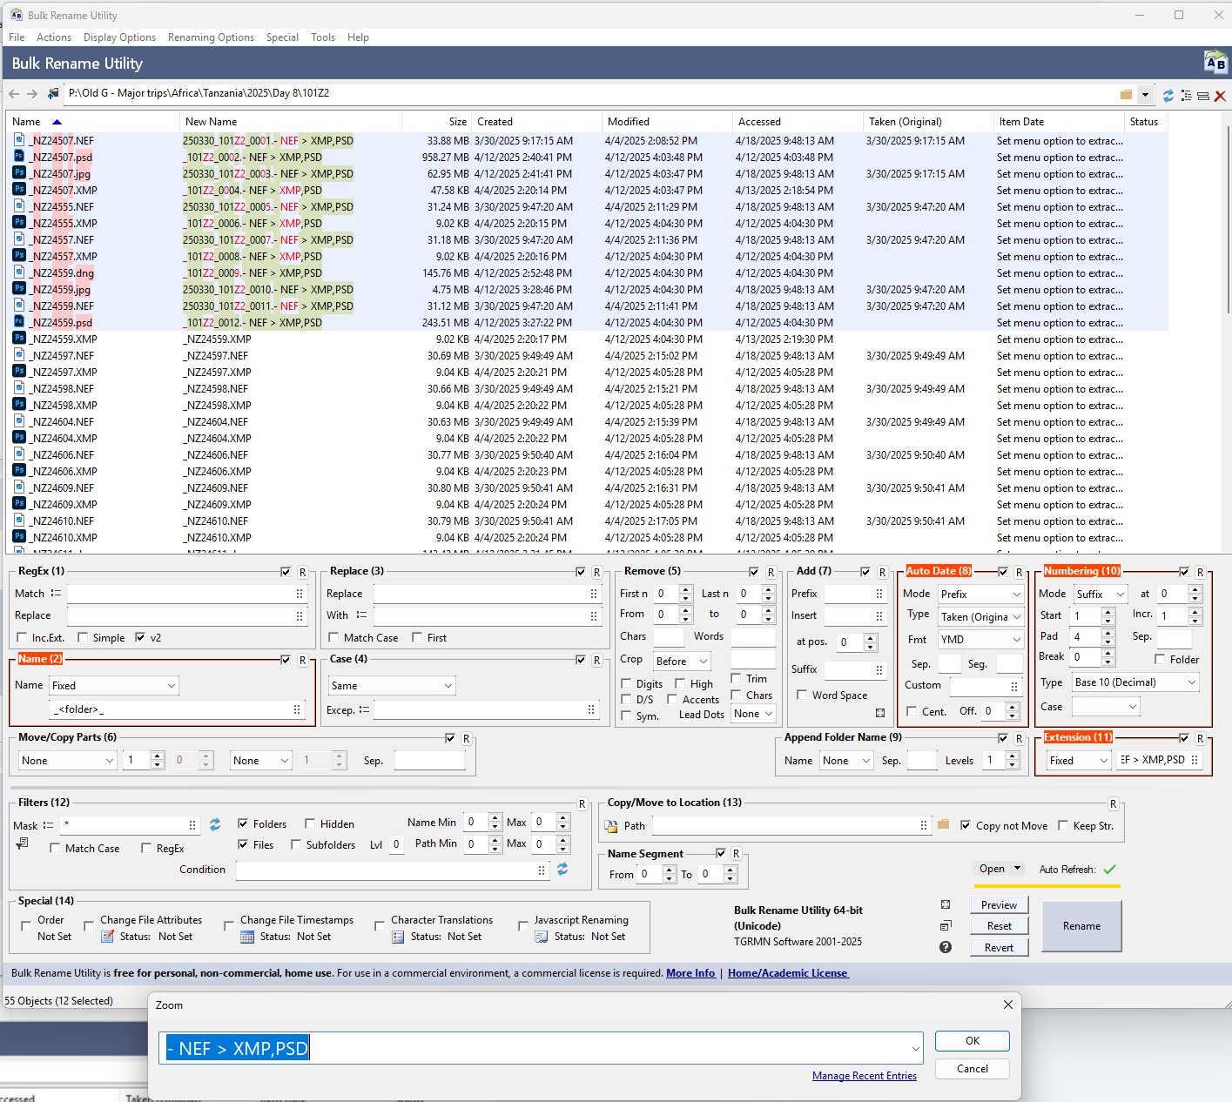Image resolution: width=1232 pixels, height=1102 pixels.
Task: Click the Preview button
Action: click(999, 905)
